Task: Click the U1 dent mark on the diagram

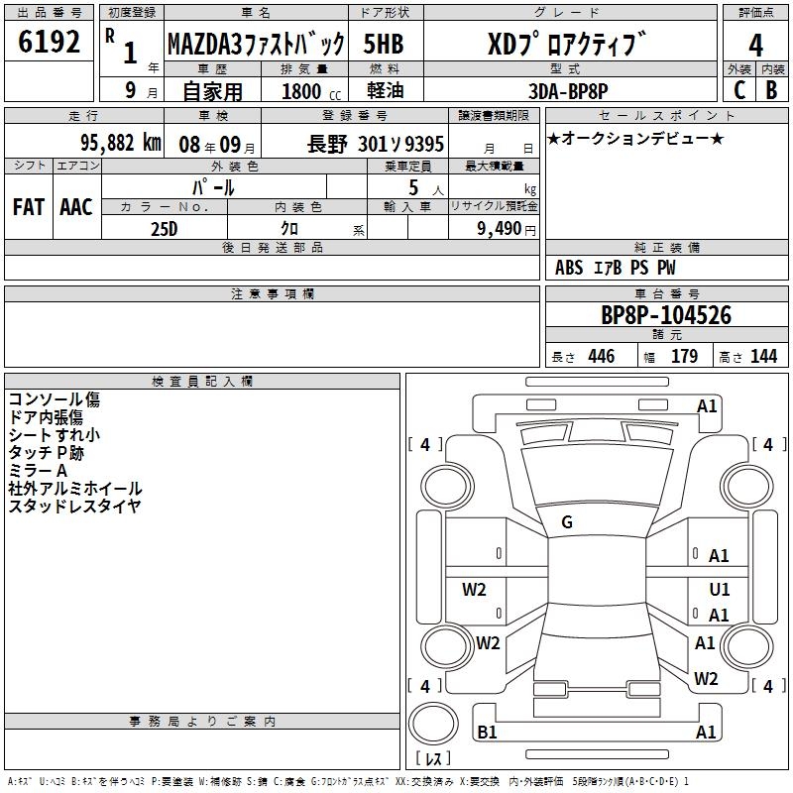Action: pos(720,589)
